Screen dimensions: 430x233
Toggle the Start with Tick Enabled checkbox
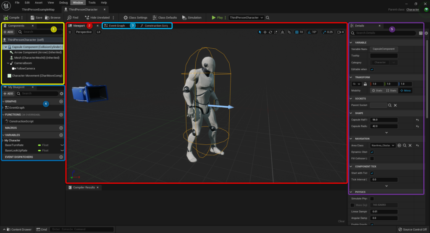pyautogui.click(x=372, y=173)
